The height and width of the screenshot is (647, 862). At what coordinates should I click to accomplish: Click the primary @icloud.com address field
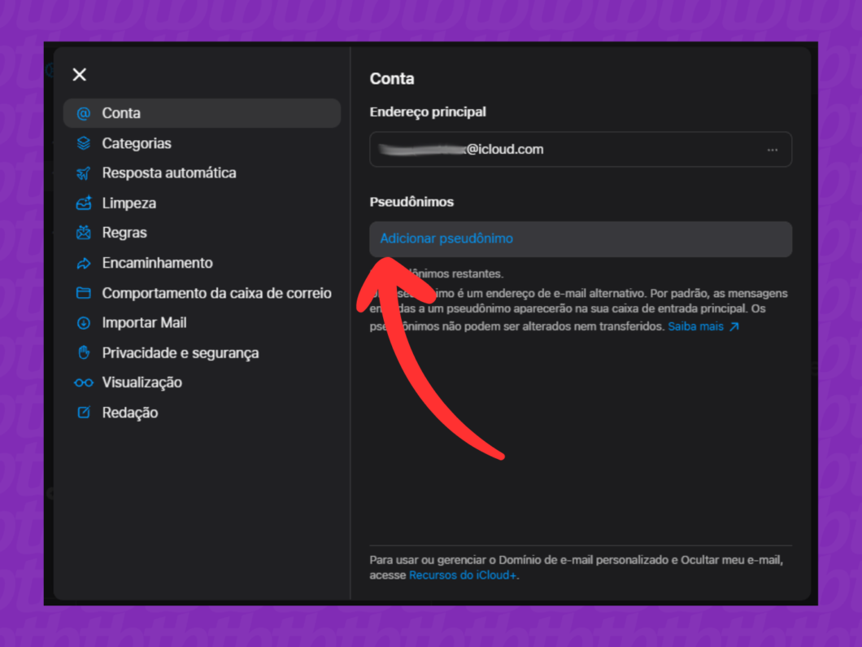(581, 149)
